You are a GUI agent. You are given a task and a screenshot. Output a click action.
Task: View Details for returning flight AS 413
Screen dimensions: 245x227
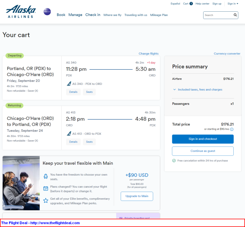pyautogui.click(x=73, y=142)
